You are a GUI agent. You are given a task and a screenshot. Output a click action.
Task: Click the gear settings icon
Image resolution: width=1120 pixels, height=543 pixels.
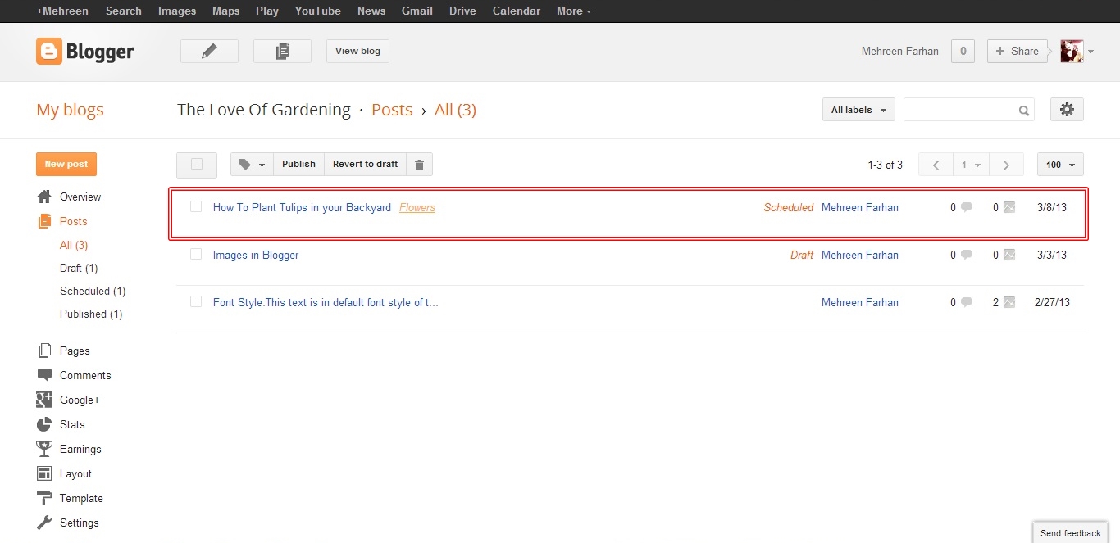[x=1067, y=109]
